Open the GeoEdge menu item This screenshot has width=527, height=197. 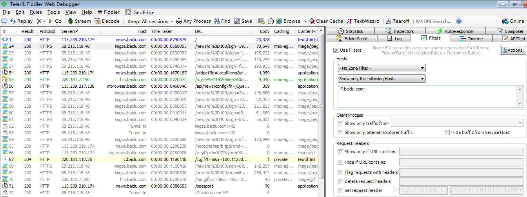pos(140,12)
